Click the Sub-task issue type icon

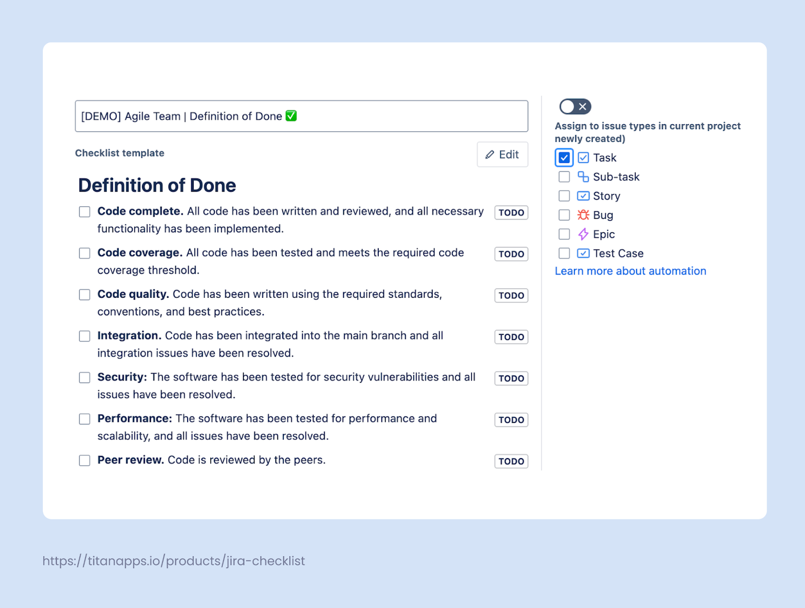(583, 177)
